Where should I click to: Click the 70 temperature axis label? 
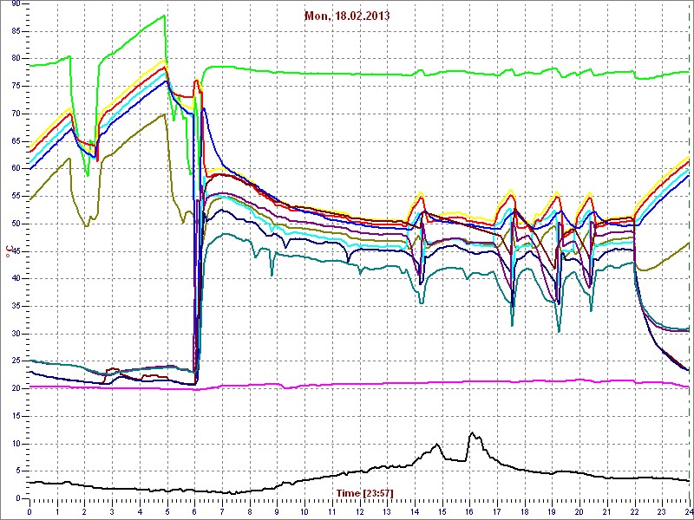coord(16,114)
